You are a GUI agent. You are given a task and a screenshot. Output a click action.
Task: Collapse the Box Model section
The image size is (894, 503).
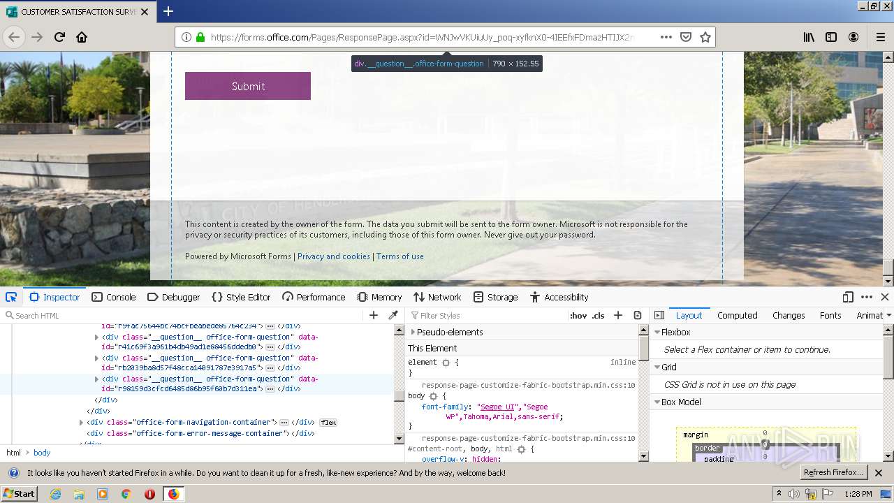tap(657, 402)
